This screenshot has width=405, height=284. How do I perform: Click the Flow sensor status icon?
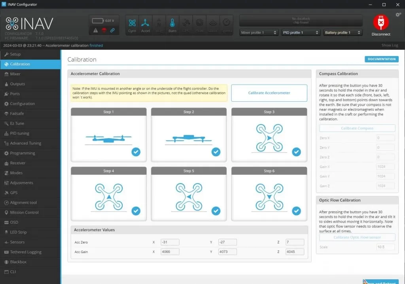tap(199, 25)
